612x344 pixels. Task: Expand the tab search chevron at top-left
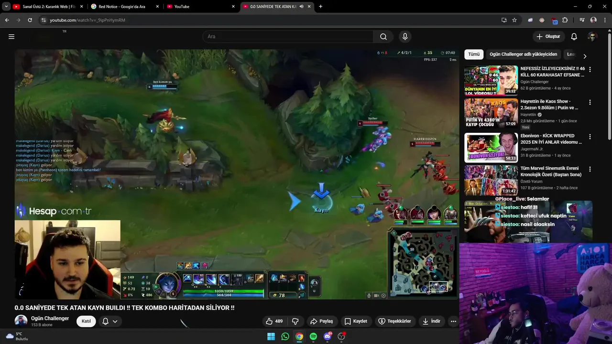tap(6, 6)
